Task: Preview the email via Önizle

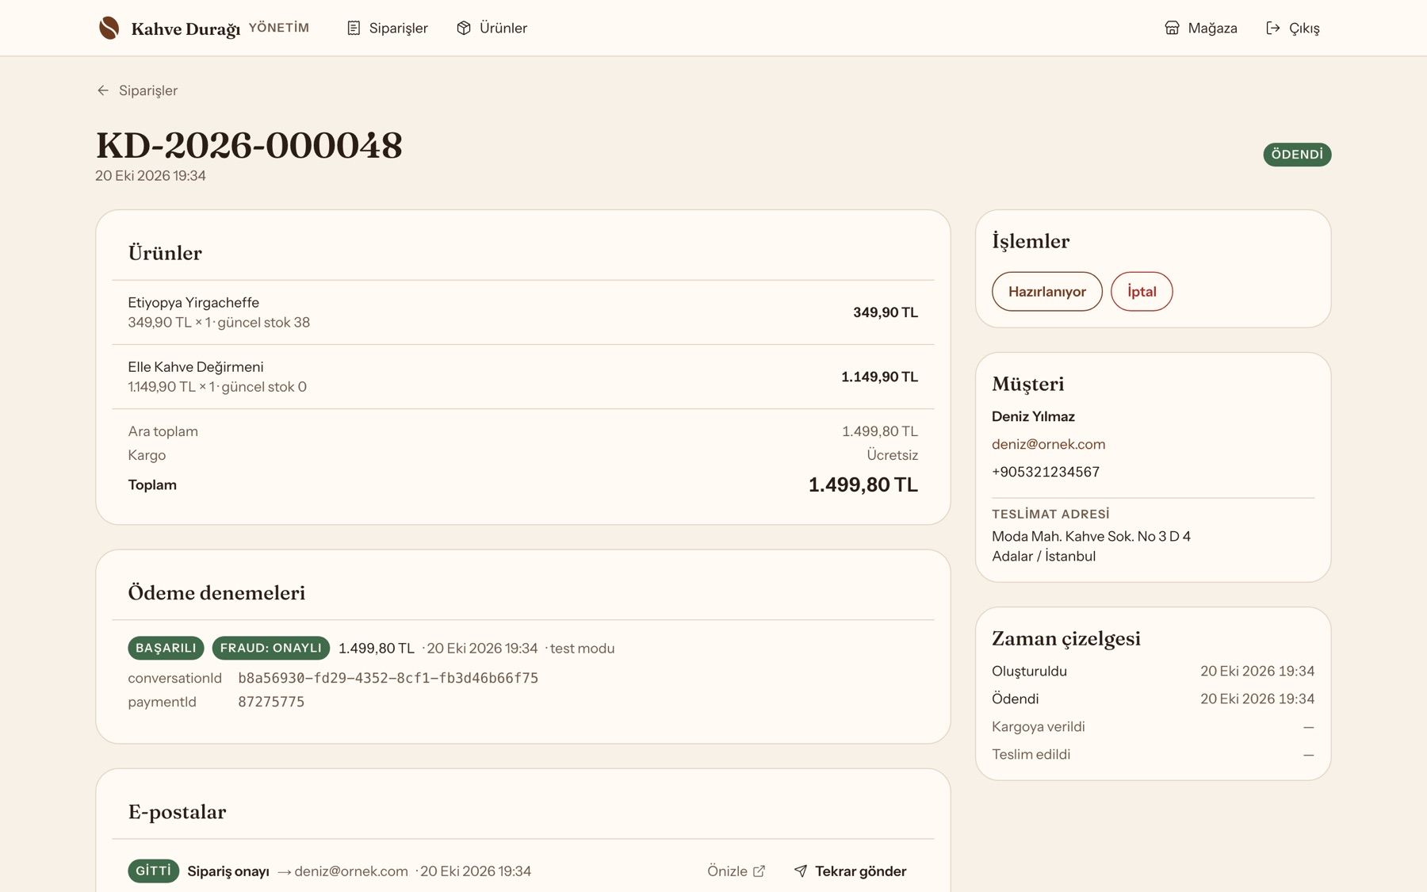Action: pyautogui.click(x=736, y=871)
